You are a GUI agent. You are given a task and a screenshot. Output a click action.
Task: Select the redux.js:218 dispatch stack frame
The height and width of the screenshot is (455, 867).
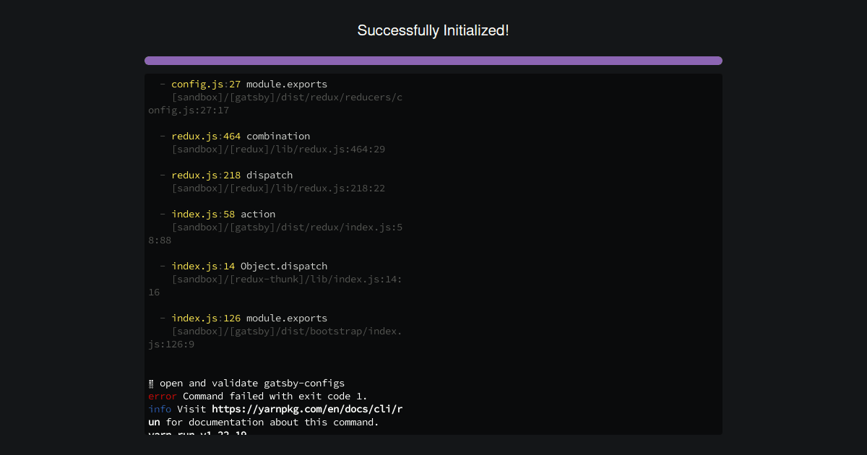[x=232, y=175]
